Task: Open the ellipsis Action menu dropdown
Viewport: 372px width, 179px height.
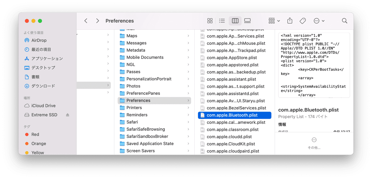Action: (x=319, y=21)
